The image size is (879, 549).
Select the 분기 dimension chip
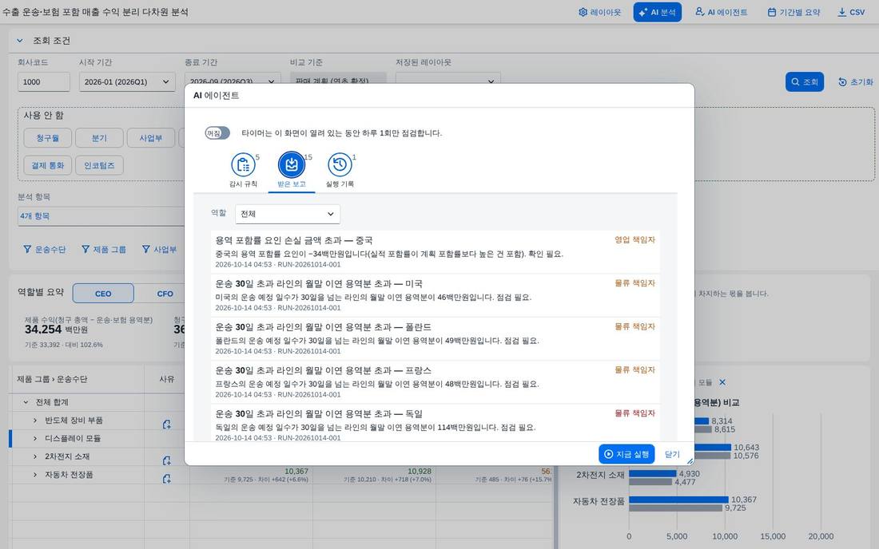(x=99, y=138)
